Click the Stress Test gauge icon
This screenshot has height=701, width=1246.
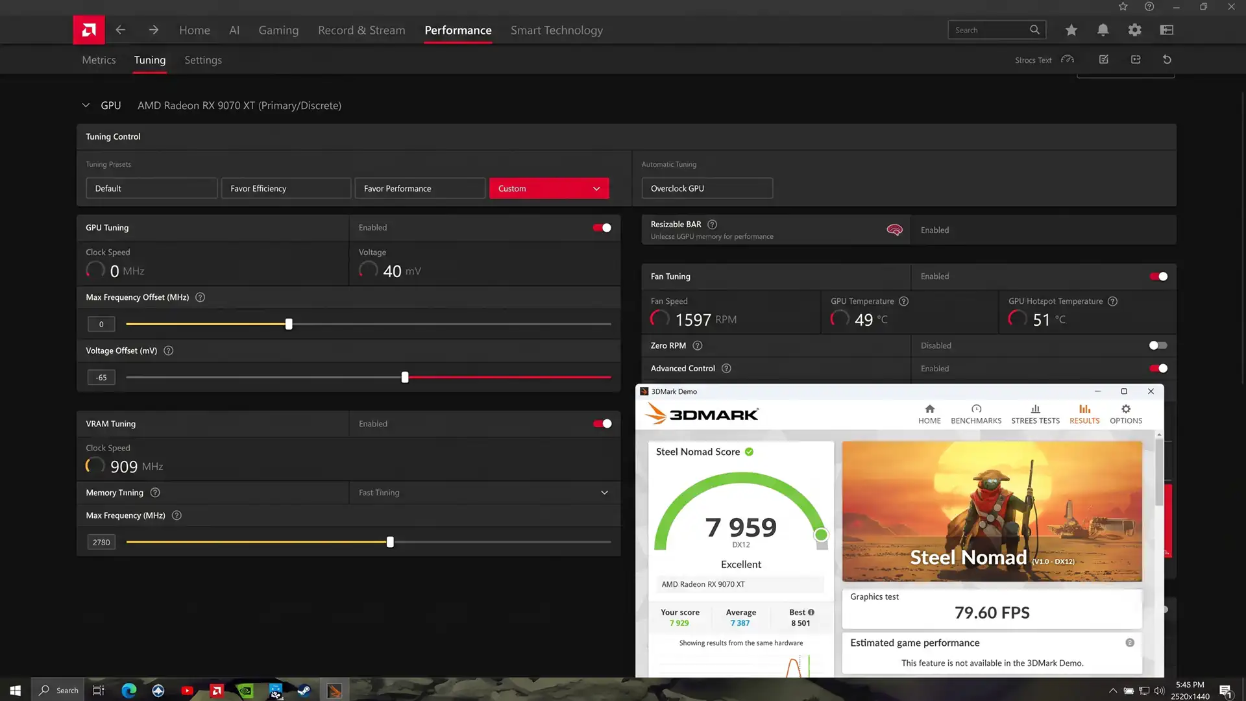pyautogui.click(x=1068, y=60)
